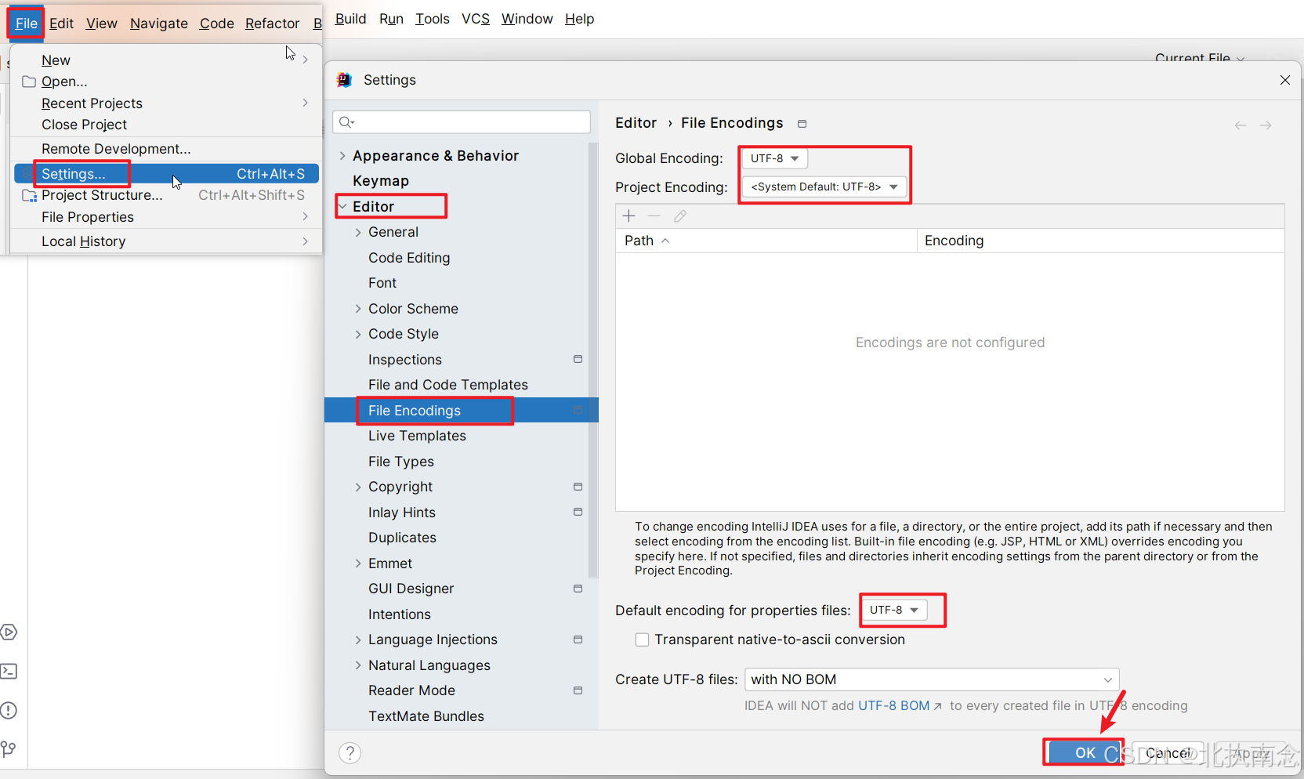Image resolution: width=1304 pixels, height=779 pixels.
Task: Expand the Code Style node
Action: click(358, 334)
